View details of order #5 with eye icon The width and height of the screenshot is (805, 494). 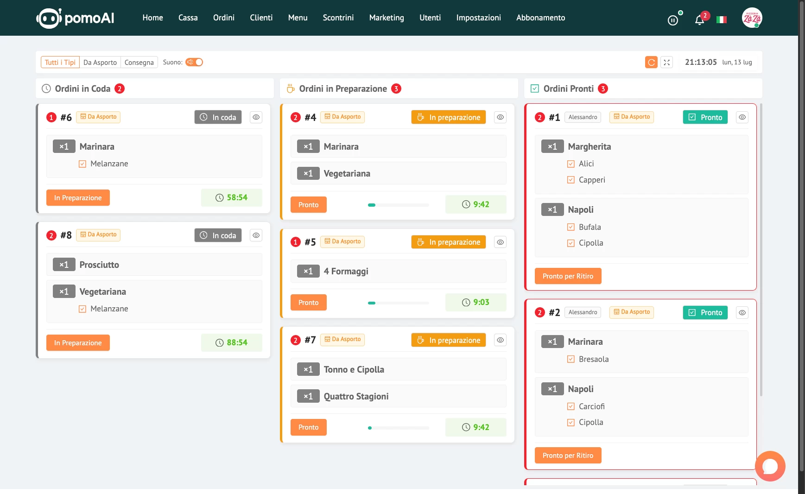(501, 242)
